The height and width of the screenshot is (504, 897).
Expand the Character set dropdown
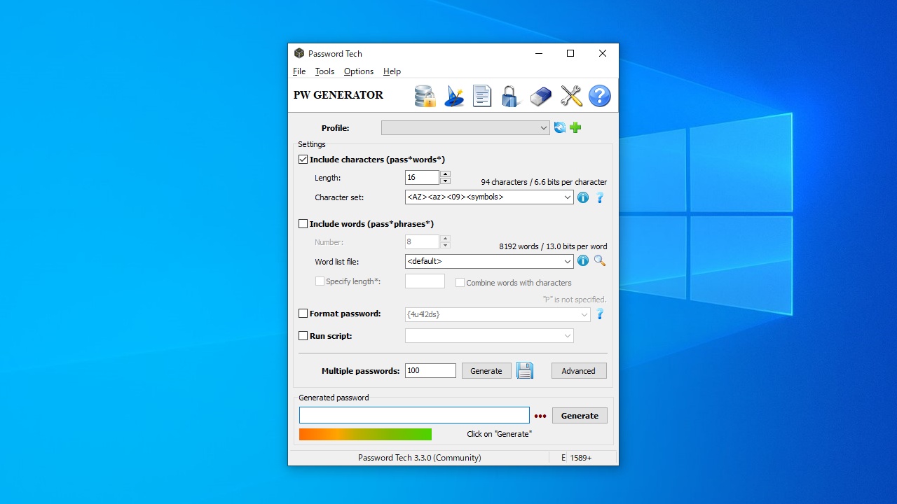[568, 197]
